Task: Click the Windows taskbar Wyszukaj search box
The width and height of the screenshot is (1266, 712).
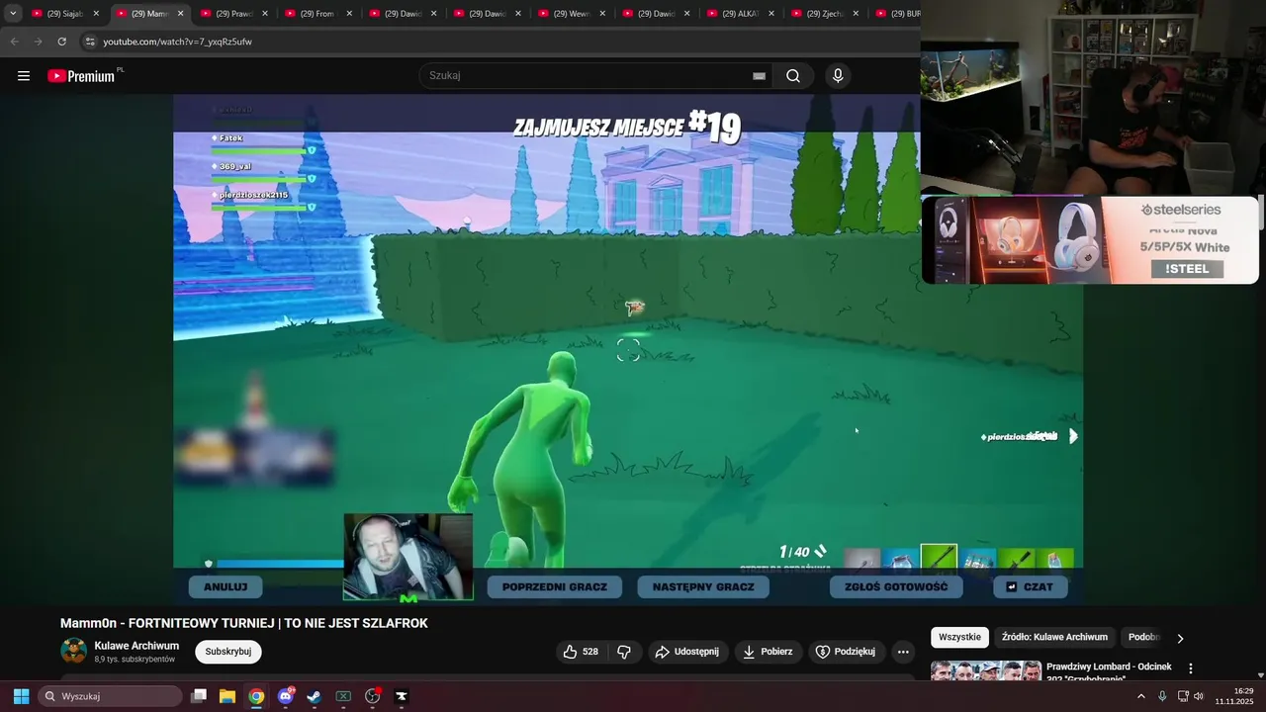Action: pyautogui.click(x=110, y=696)
